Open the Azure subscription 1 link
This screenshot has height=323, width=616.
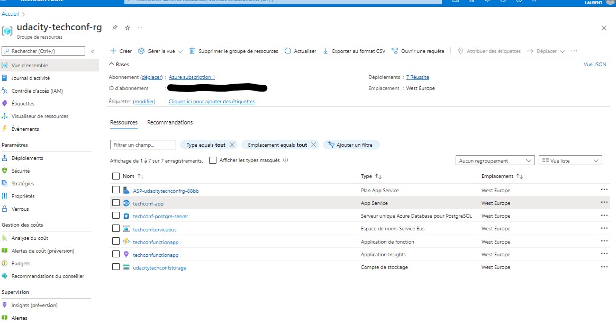pos(192,77)
